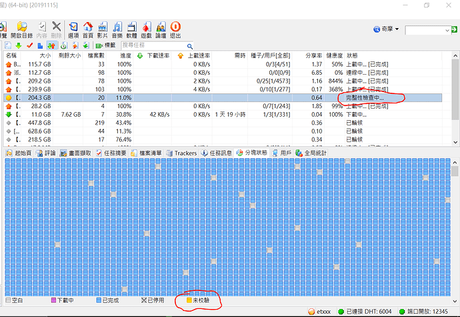Click the clock page filter icon
The image size is (460, 317).
63,45
